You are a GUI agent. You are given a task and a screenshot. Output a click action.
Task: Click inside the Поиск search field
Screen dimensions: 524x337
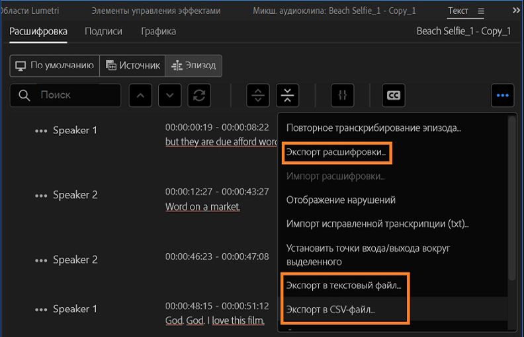pyautogui.click(x=65, y=95)
